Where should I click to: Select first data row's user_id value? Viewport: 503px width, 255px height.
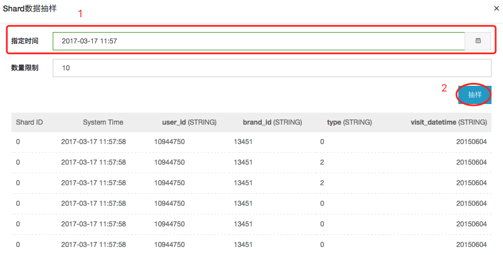coord(170,142)
